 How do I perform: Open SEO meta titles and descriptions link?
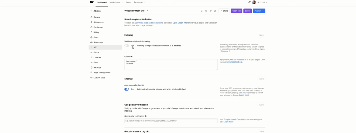149,23
